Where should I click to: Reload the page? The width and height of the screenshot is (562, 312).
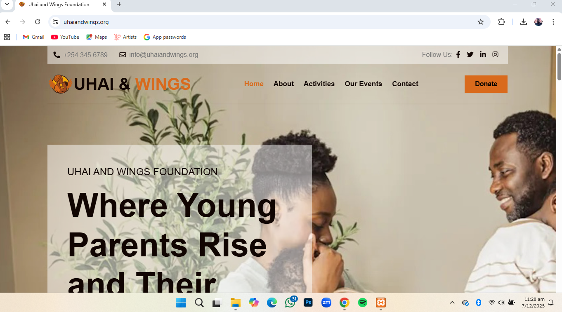pyautogui.click(x=38, y=22)
